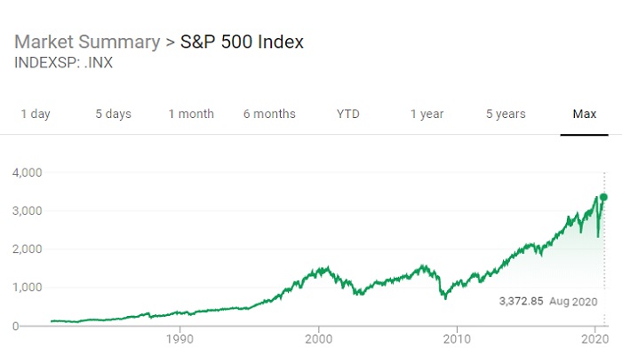
Task: Switch to the 1 day tab
Action: click(36, 114)
